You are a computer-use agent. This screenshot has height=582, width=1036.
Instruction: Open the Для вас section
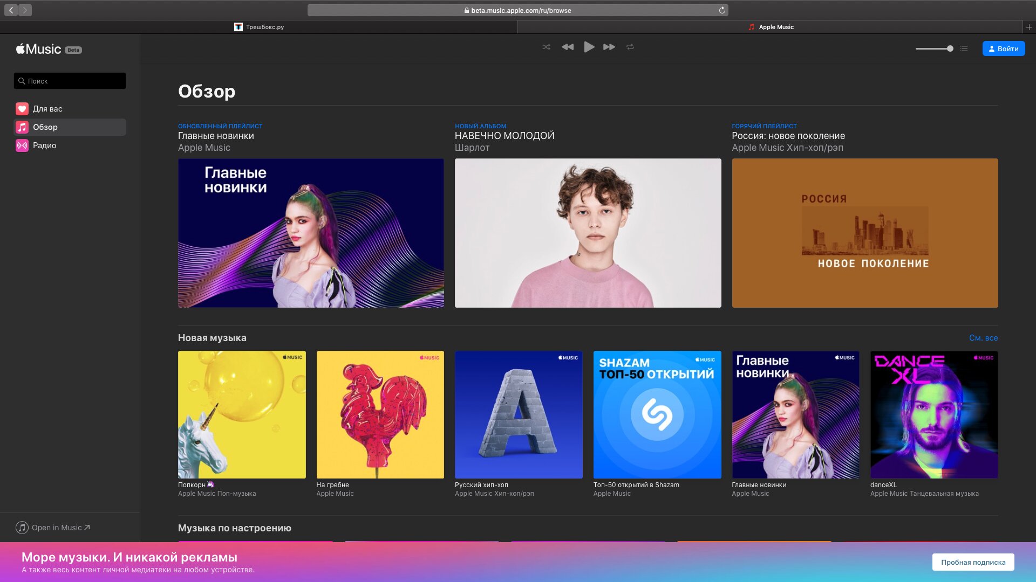[x=70, y=109]
